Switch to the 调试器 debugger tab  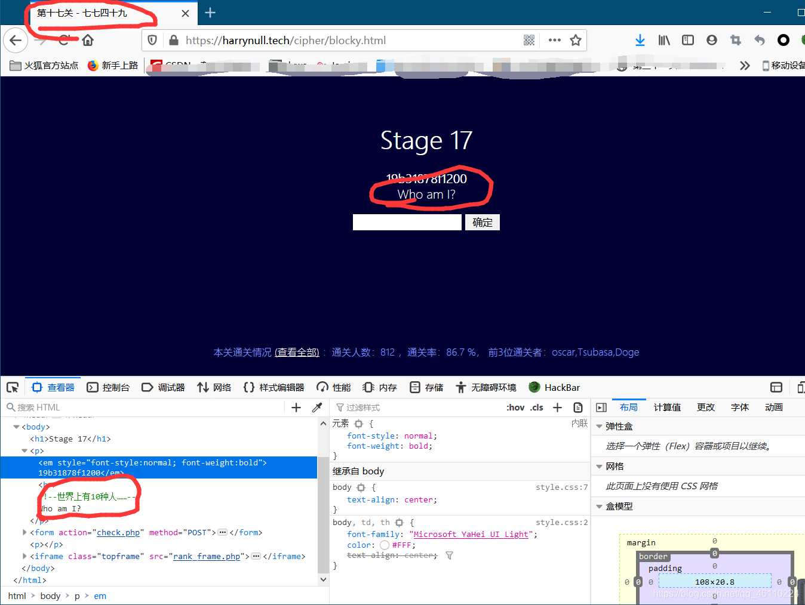point(163,387)
